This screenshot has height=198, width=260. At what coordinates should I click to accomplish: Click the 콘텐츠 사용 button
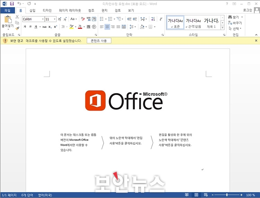coord(99,41)
